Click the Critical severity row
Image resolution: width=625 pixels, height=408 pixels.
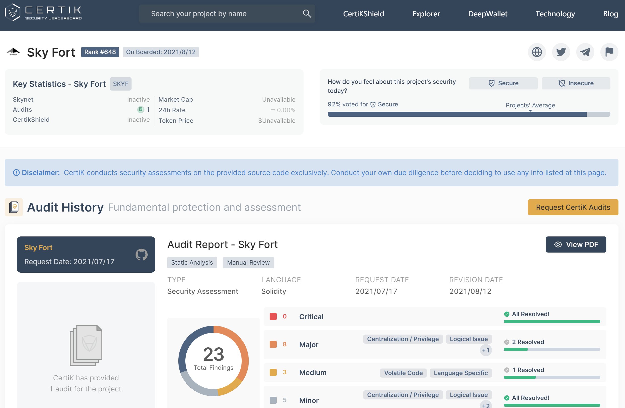(435, 317)
